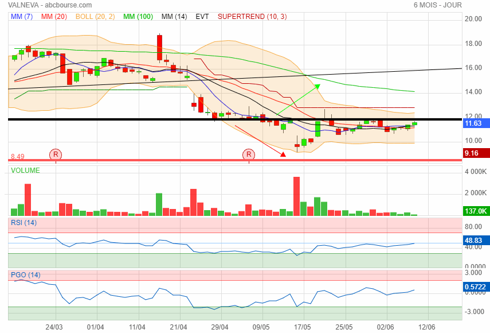
Task: Click the VOLUME panel label
Action: pyautogui.click(x=25, y=171)
